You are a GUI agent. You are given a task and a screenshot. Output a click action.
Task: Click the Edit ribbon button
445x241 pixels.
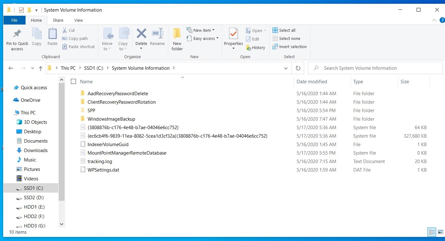(252, 39)
